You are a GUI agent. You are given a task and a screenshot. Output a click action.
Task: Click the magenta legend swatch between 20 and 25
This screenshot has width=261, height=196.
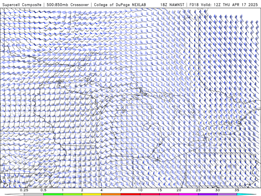click(189, 194)
